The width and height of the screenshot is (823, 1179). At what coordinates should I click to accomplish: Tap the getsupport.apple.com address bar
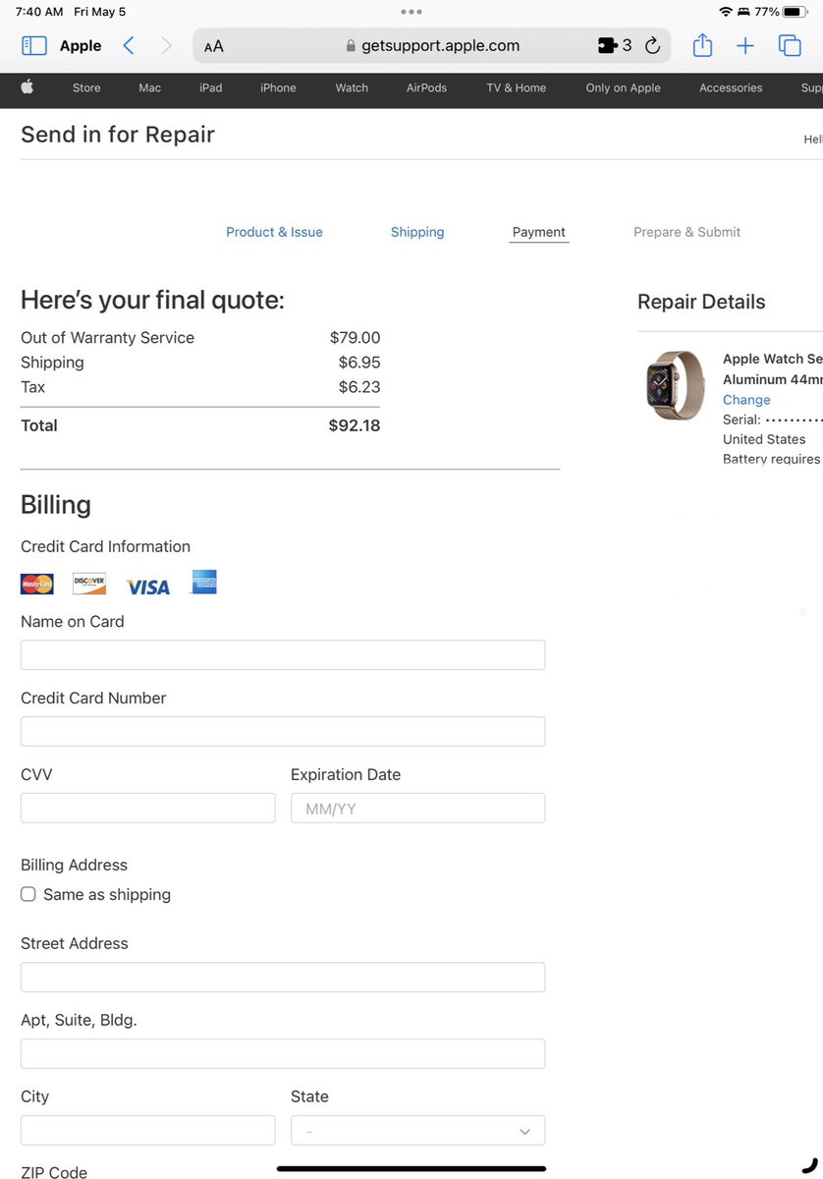pos(432,45)
